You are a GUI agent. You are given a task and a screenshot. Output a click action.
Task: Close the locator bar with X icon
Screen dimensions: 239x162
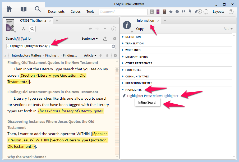coord(115,55)
